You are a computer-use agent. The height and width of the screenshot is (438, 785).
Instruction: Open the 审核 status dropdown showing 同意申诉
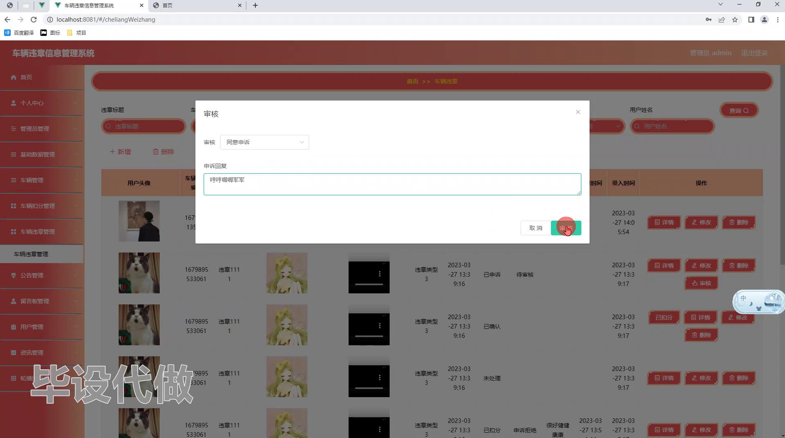tap(265, 142)
